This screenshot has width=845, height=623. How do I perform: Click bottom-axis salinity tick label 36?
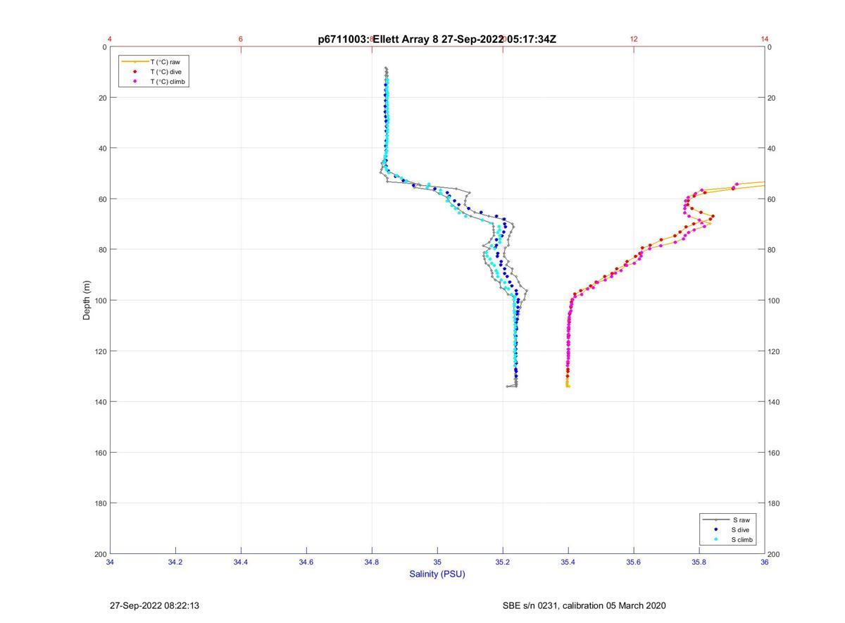765,562
